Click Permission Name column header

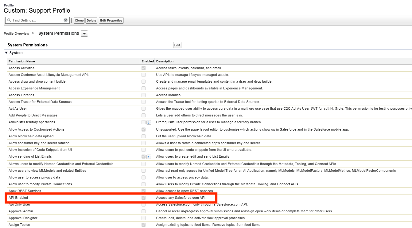coord(21,61)
